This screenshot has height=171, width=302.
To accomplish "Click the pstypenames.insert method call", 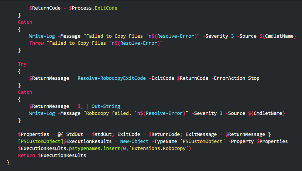I will (95, 148).
